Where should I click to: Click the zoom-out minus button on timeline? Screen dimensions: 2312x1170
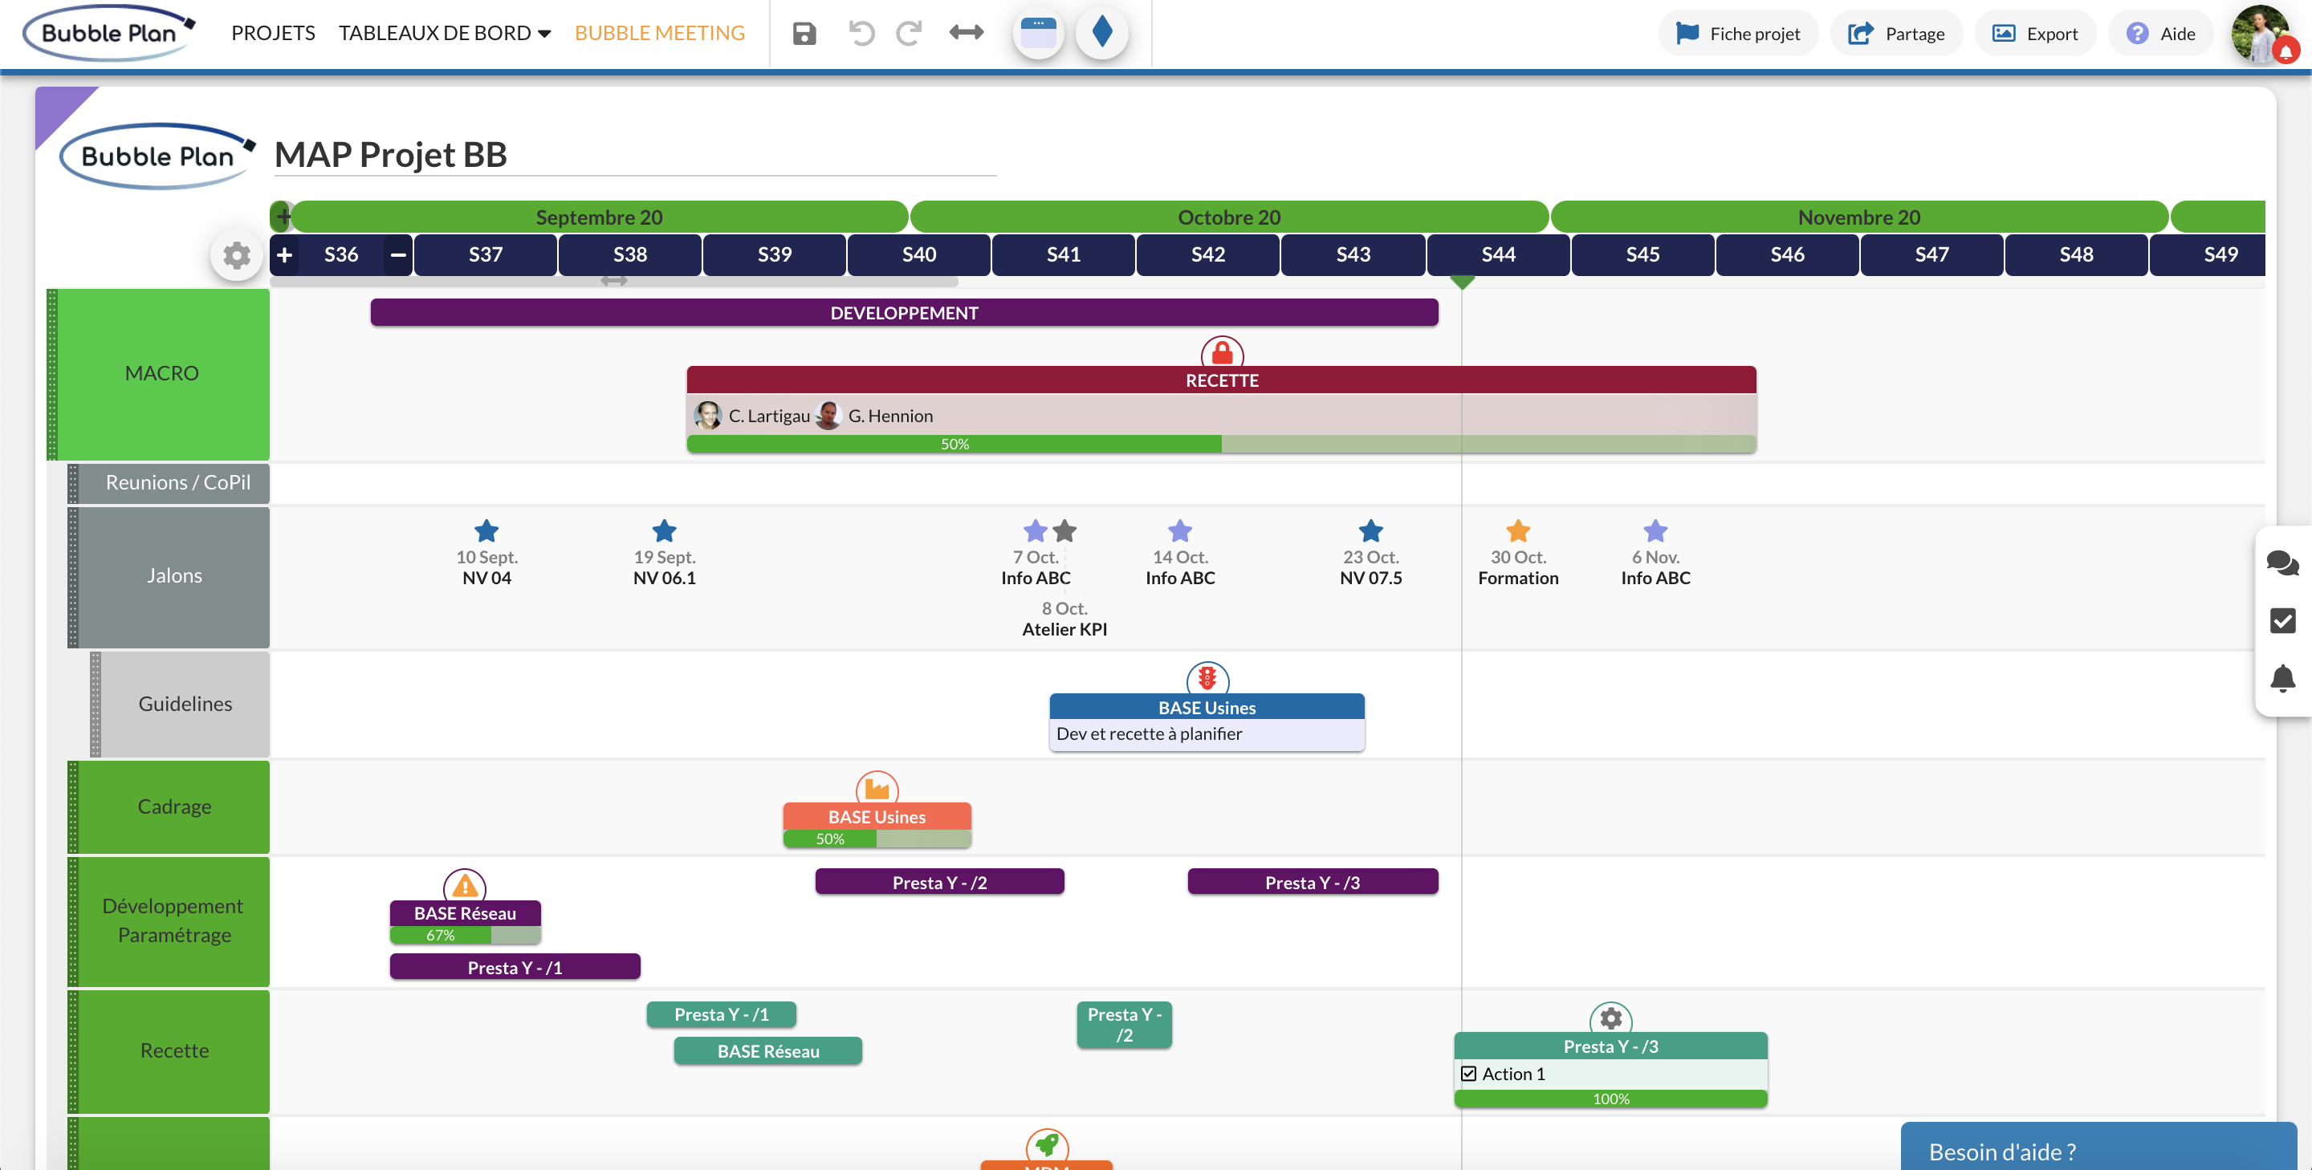397,254
